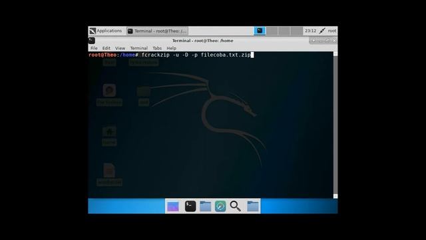The image size is (426, 240).
Task: Click the fcrackzip command line text
Action: point(196,55)
